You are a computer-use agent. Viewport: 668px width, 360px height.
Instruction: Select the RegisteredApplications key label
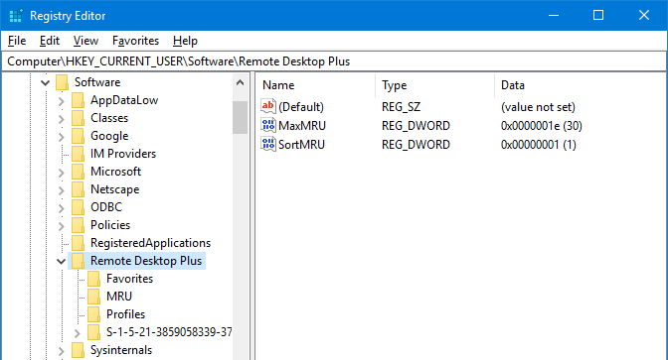tap(150, 243)
